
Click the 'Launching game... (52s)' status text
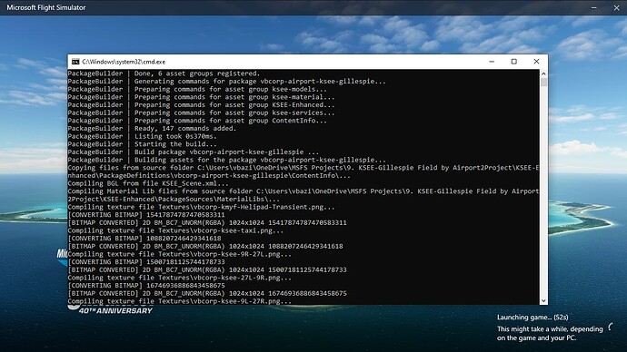point(532,318)
